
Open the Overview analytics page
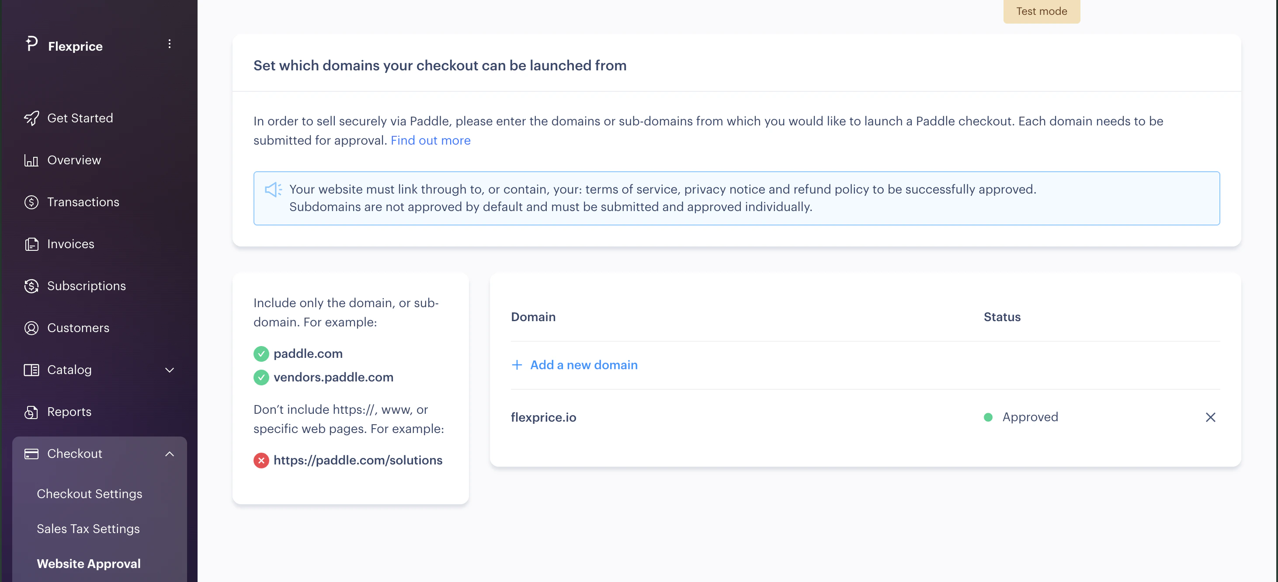pos(73,160)
